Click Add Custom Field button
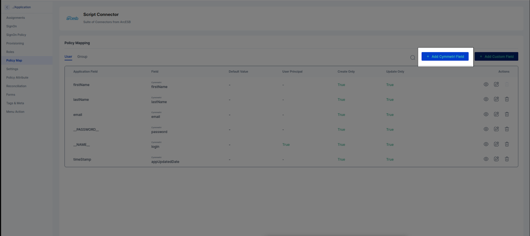This screenshot has width=530, height=236. [496, 57]
